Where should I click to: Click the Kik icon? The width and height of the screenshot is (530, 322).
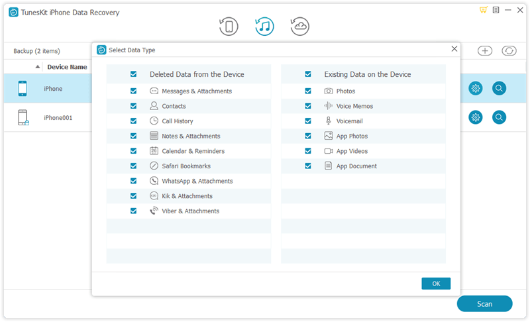point(154,195)
